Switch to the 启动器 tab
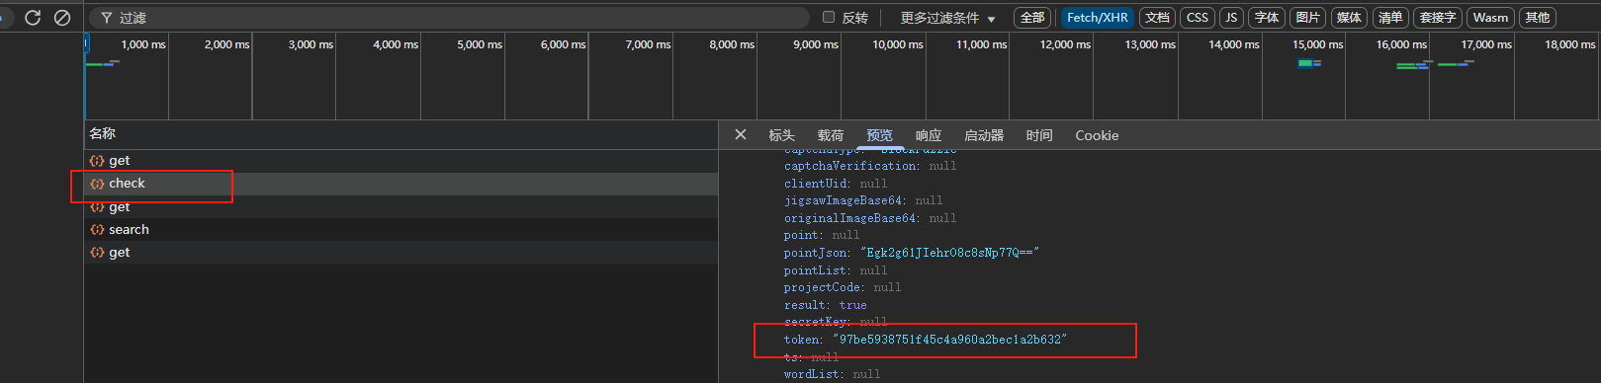This screenshot has width=1601, height=383. click(984, 135)
